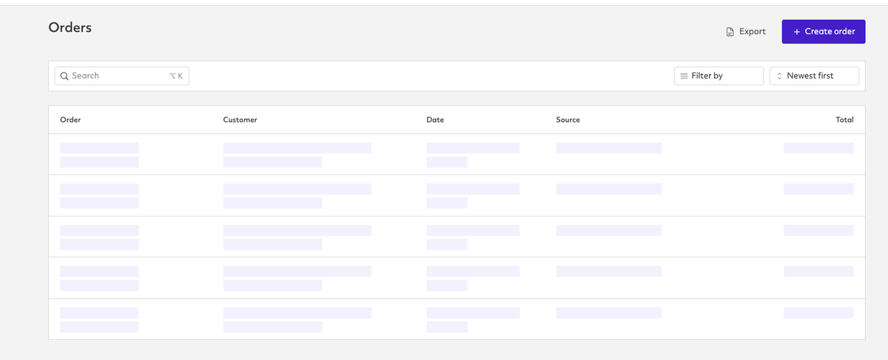This screenshot has height=360, width=888.
Task: Select the Customer column header
Action: click(x=240, y=120)
